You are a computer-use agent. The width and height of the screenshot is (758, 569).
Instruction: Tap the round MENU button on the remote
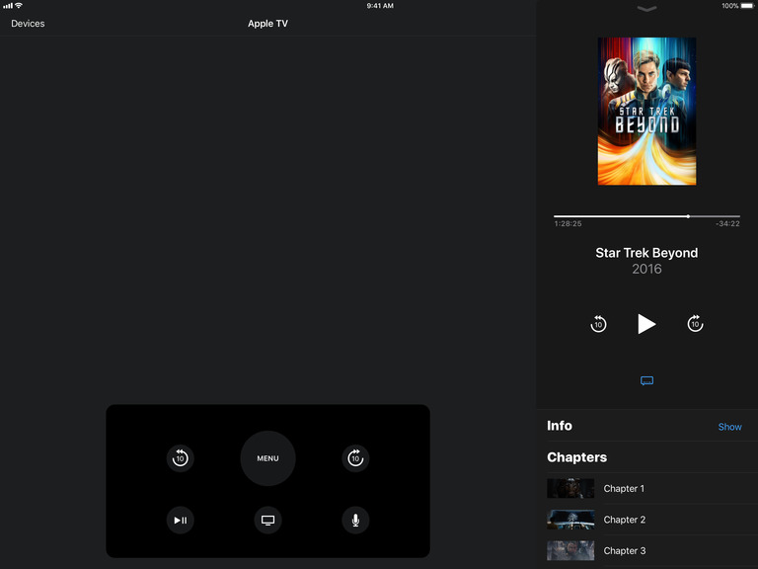(267, 458)
